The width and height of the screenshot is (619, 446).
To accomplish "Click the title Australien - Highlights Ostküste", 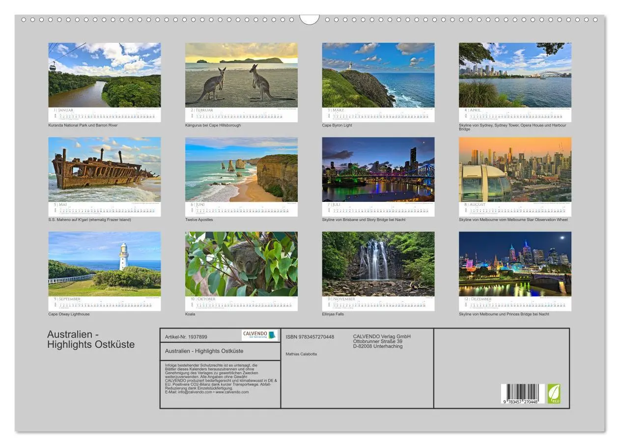I will click(92, 339).
